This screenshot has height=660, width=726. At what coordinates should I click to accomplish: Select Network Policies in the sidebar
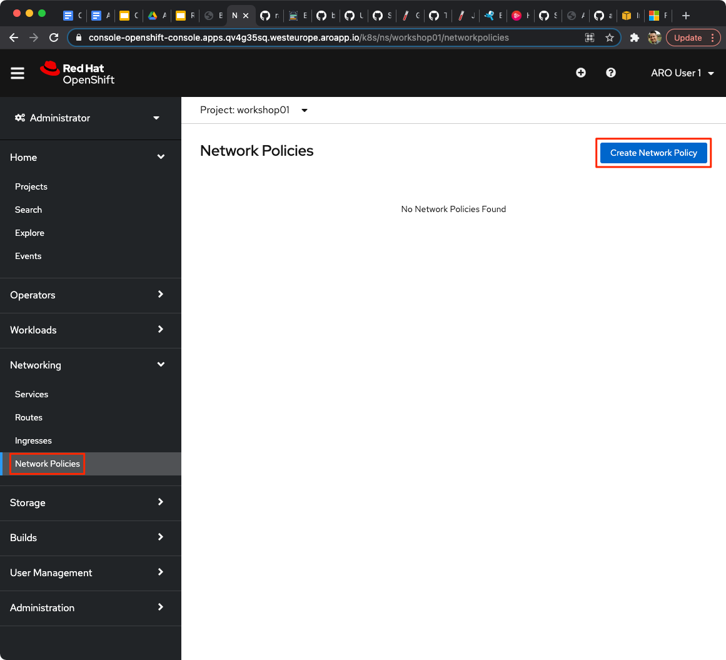47,464
